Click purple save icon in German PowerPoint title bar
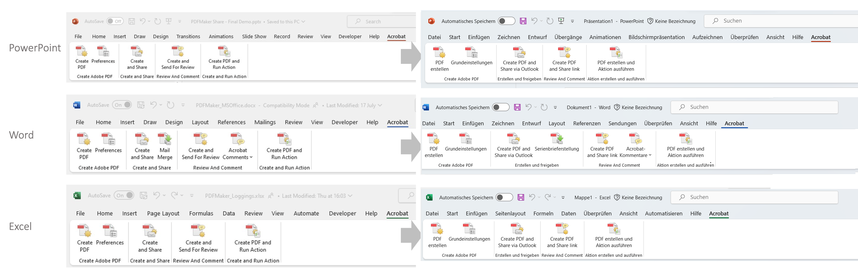The image size is (858, 270). [523, 21]
